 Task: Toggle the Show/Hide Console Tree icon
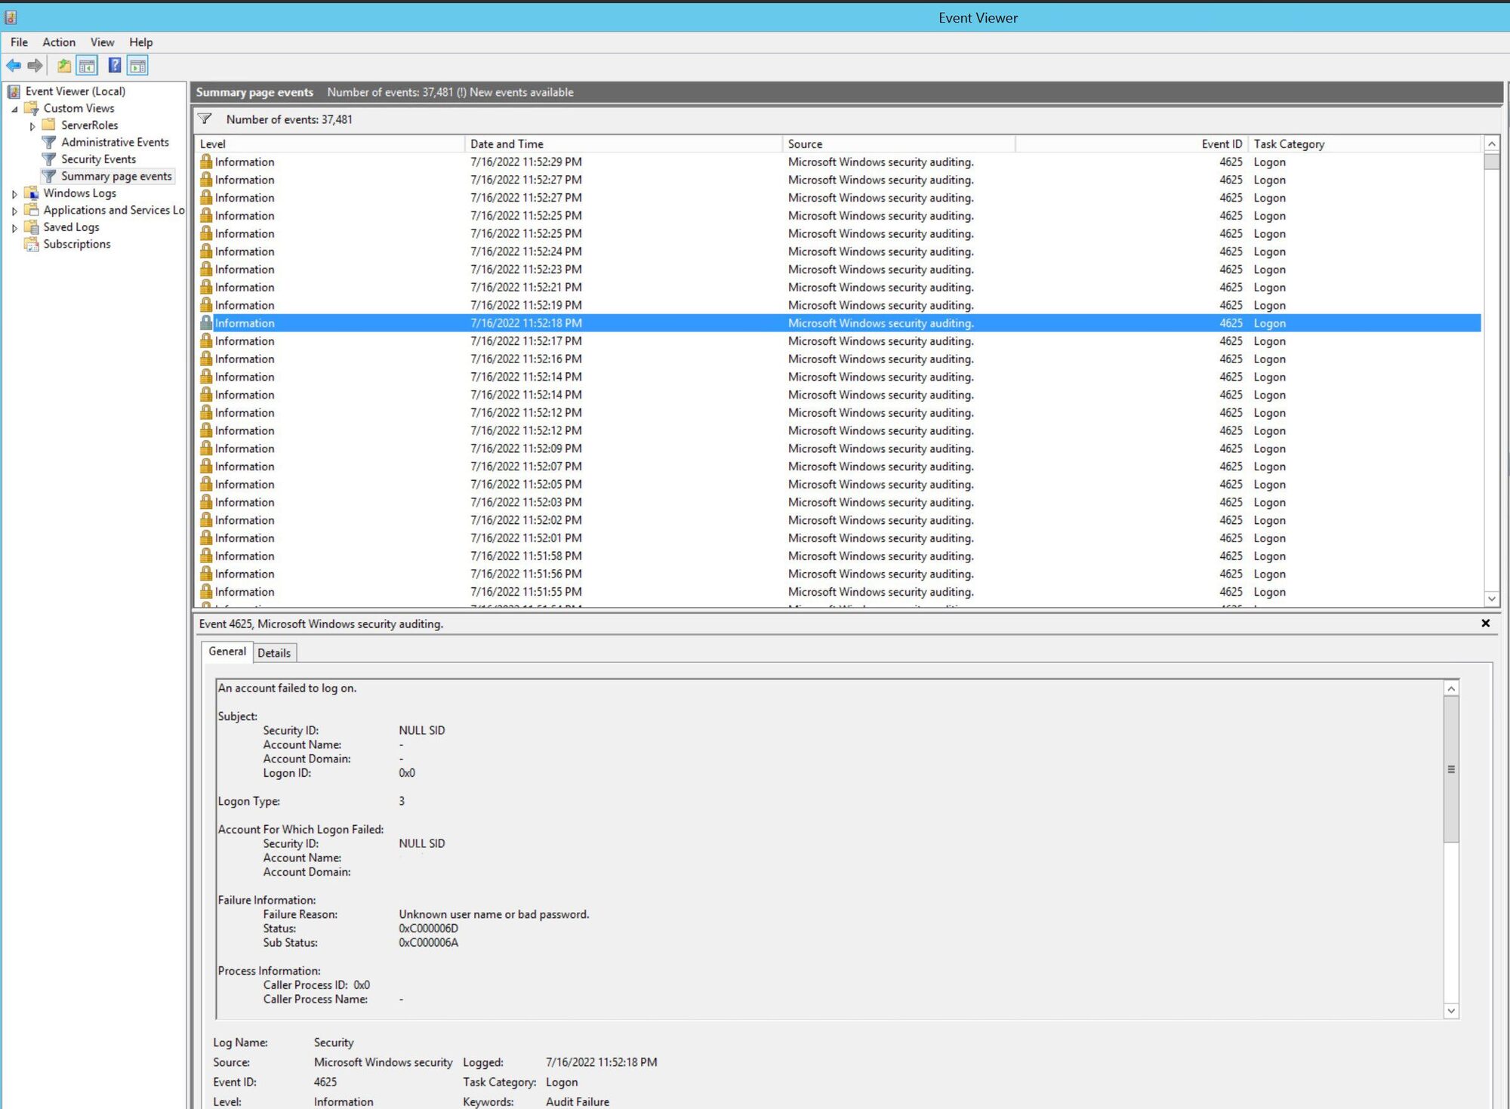click(88, 66)
